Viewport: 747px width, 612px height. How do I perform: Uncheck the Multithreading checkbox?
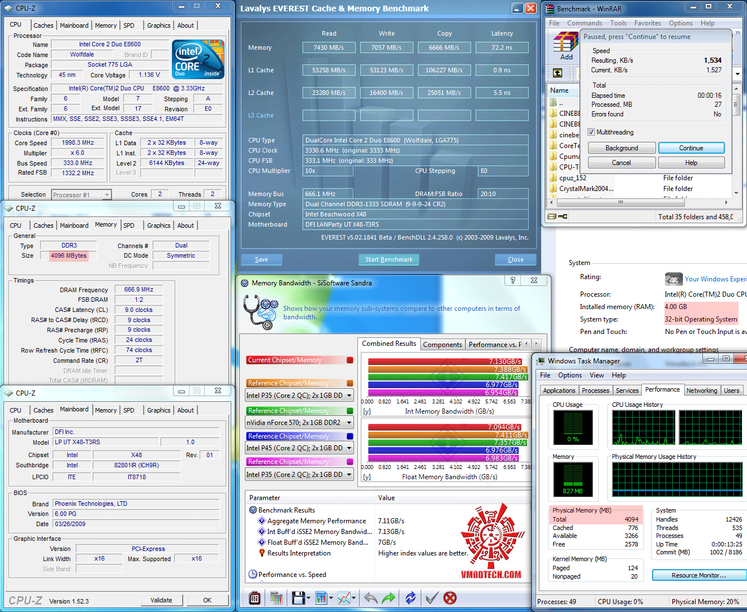(x=591, y=132)
